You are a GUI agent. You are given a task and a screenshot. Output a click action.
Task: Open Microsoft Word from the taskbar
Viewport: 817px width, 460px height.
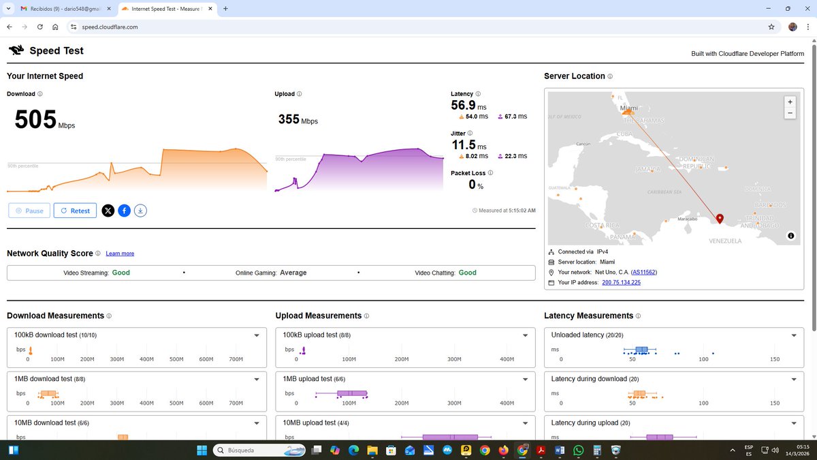(x=560, y=450)
